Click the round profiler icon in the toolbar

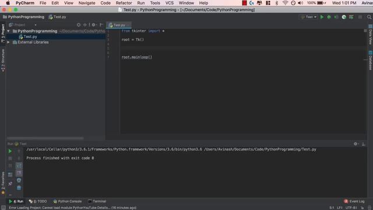click(x=344, y=17)
